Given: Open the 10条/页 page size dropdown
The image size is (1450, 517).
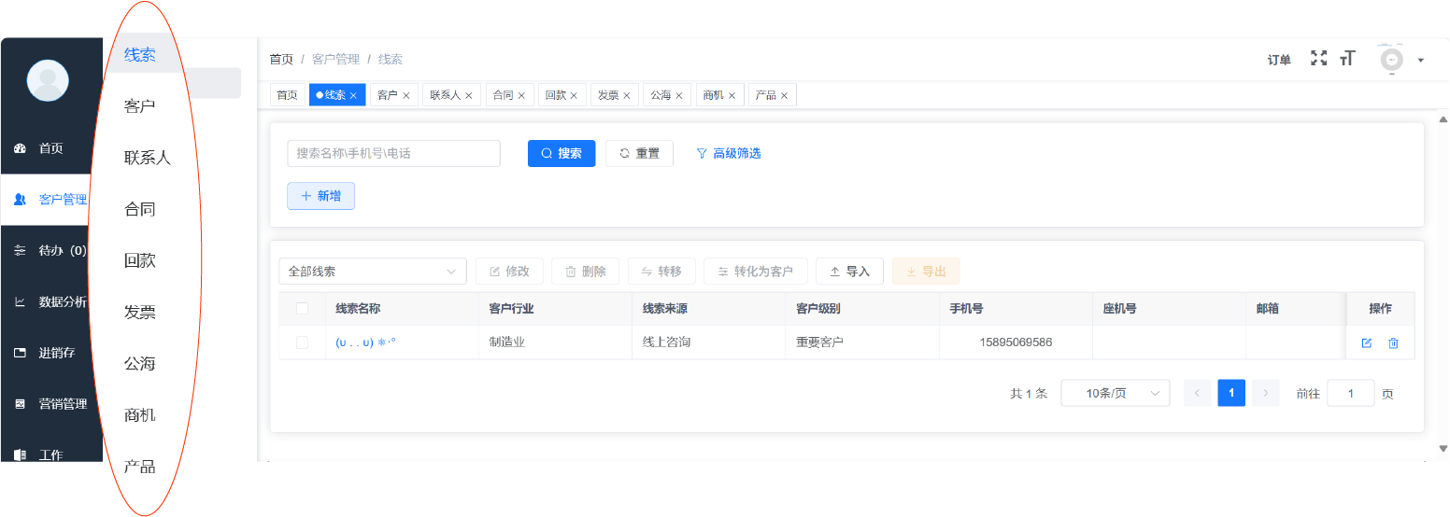Looking at the screenshot, I should [x=1115, y=394].
